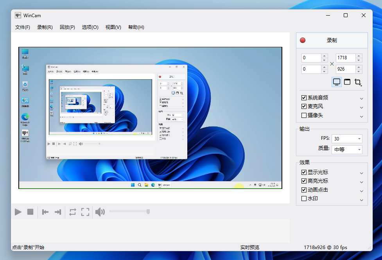Jump to the start of the recording
Image resolution: width=382 pixels, height=260 pixels.
tap(45, 212)
